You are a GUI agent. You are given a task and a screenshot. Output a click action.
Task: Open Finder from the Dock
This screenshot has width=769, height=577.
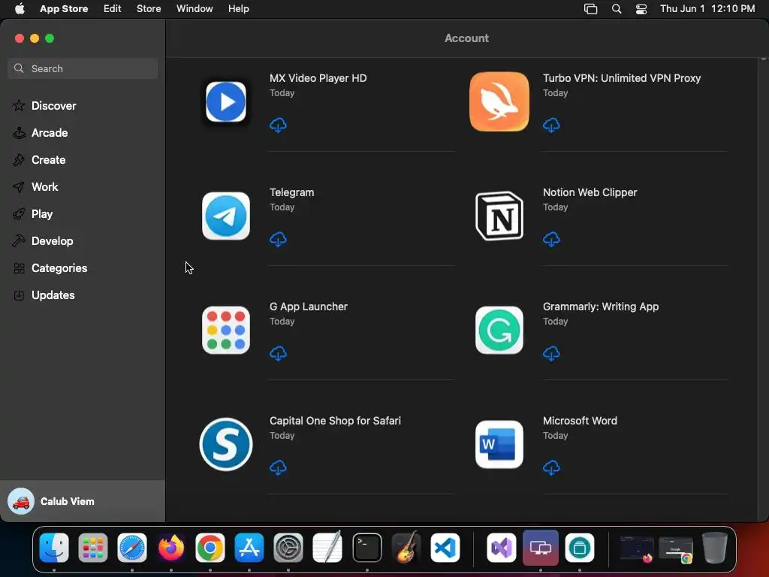54,548
